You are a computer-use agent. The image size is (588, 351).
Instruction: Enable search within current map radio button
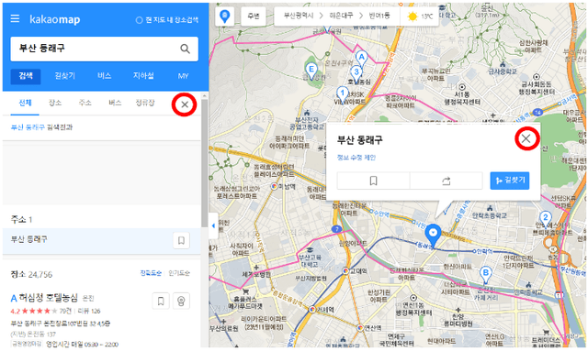139,20
